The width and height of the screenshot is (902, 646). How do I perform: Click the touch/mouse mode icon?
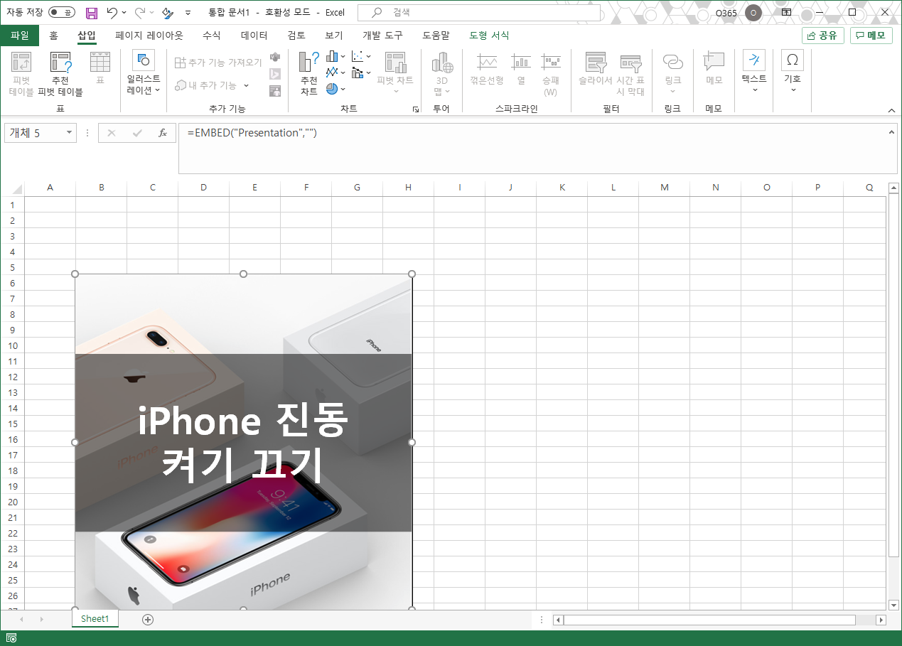168,13
